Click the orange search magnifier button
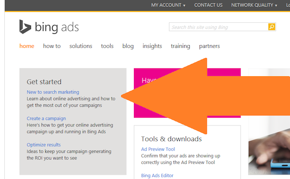The height and width of the screenshot is (179, 290). click(272, 27)
